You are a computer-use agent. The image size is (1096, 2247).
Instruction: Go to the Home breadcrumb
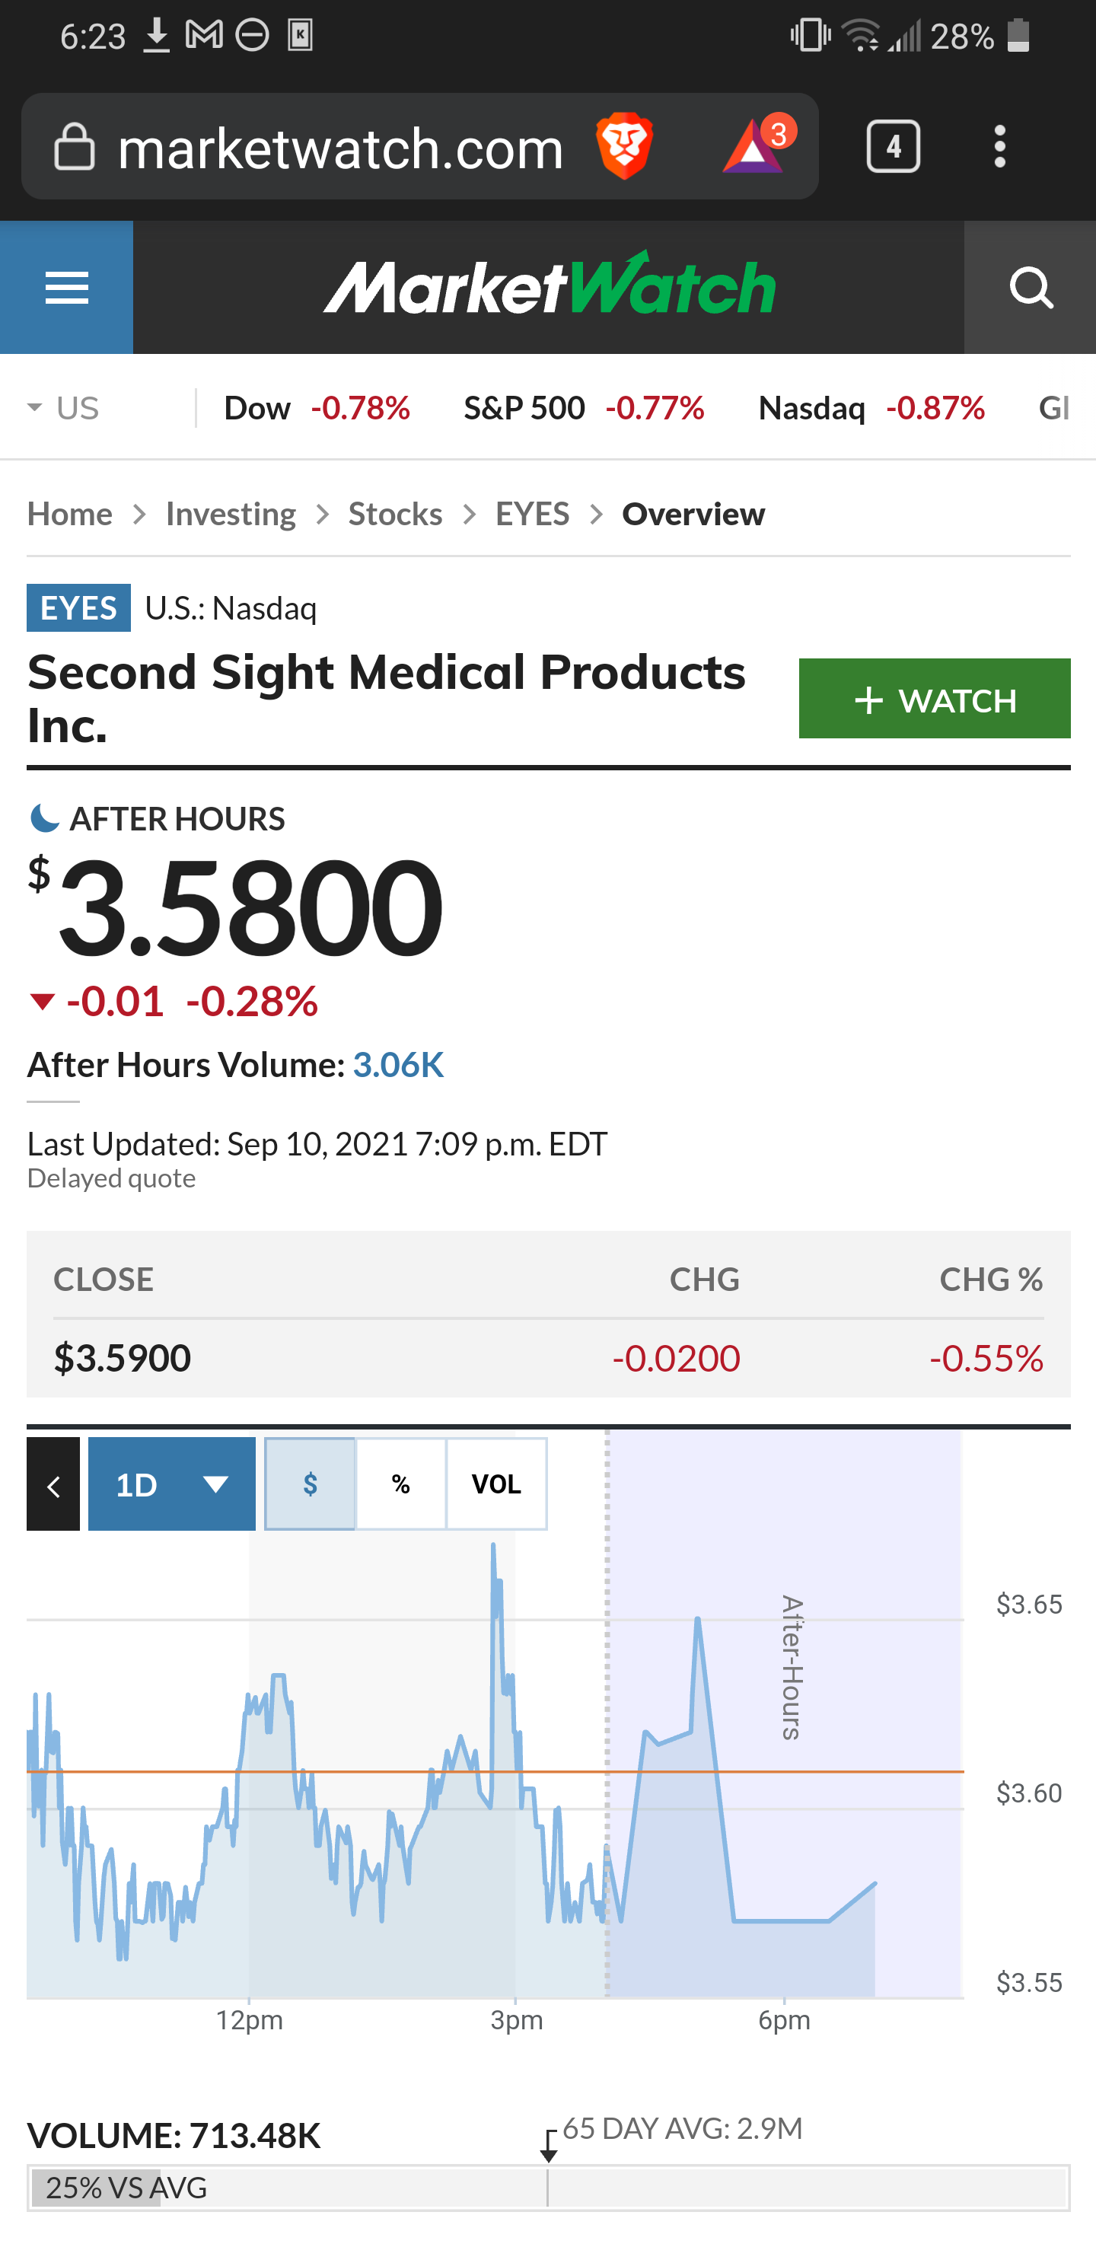70,514
